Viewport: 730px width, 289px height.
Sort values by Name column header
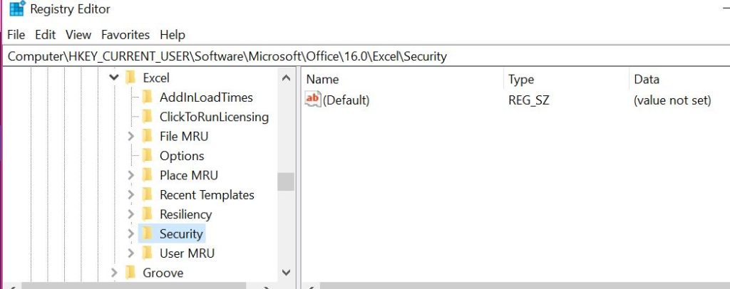[322, 79]
